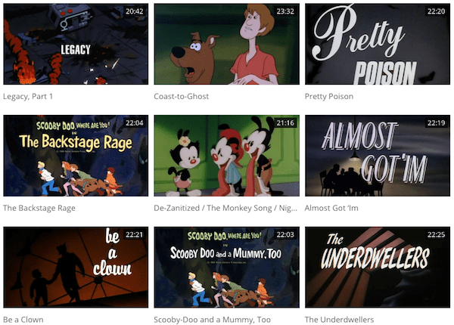
Task: Click the 23:32 duration badge
Action: click(x=285, y=11)
